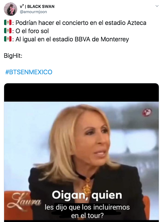
Task: Click the first Mexican flag emoji
Action: [8, 22]
